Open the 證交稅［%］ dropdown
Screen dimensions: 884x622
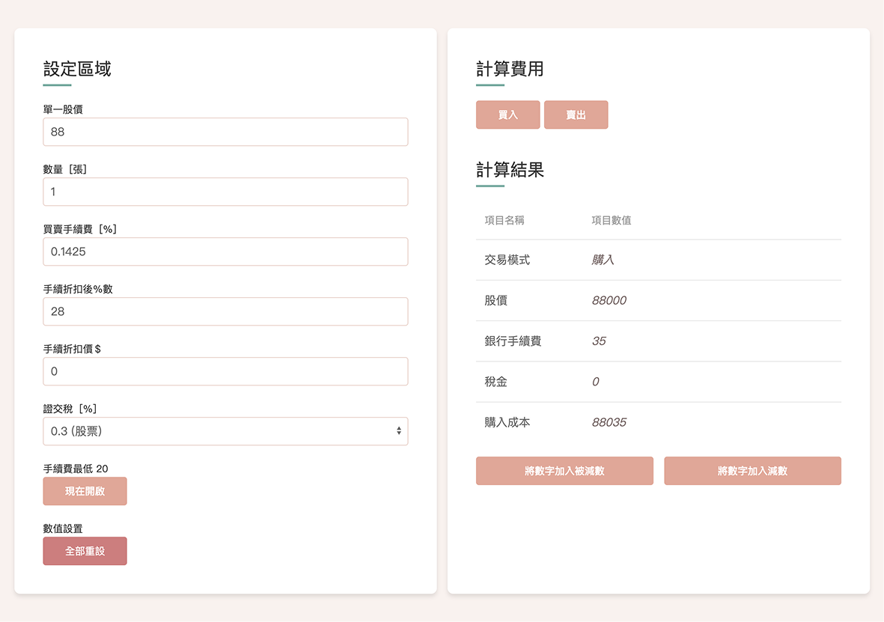(225, 431)
